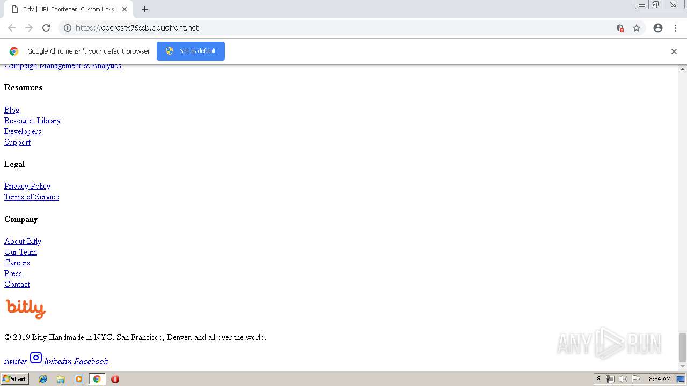Click the Bitly orange logo
The image size is (687, 386).
[x=25, y=309]
